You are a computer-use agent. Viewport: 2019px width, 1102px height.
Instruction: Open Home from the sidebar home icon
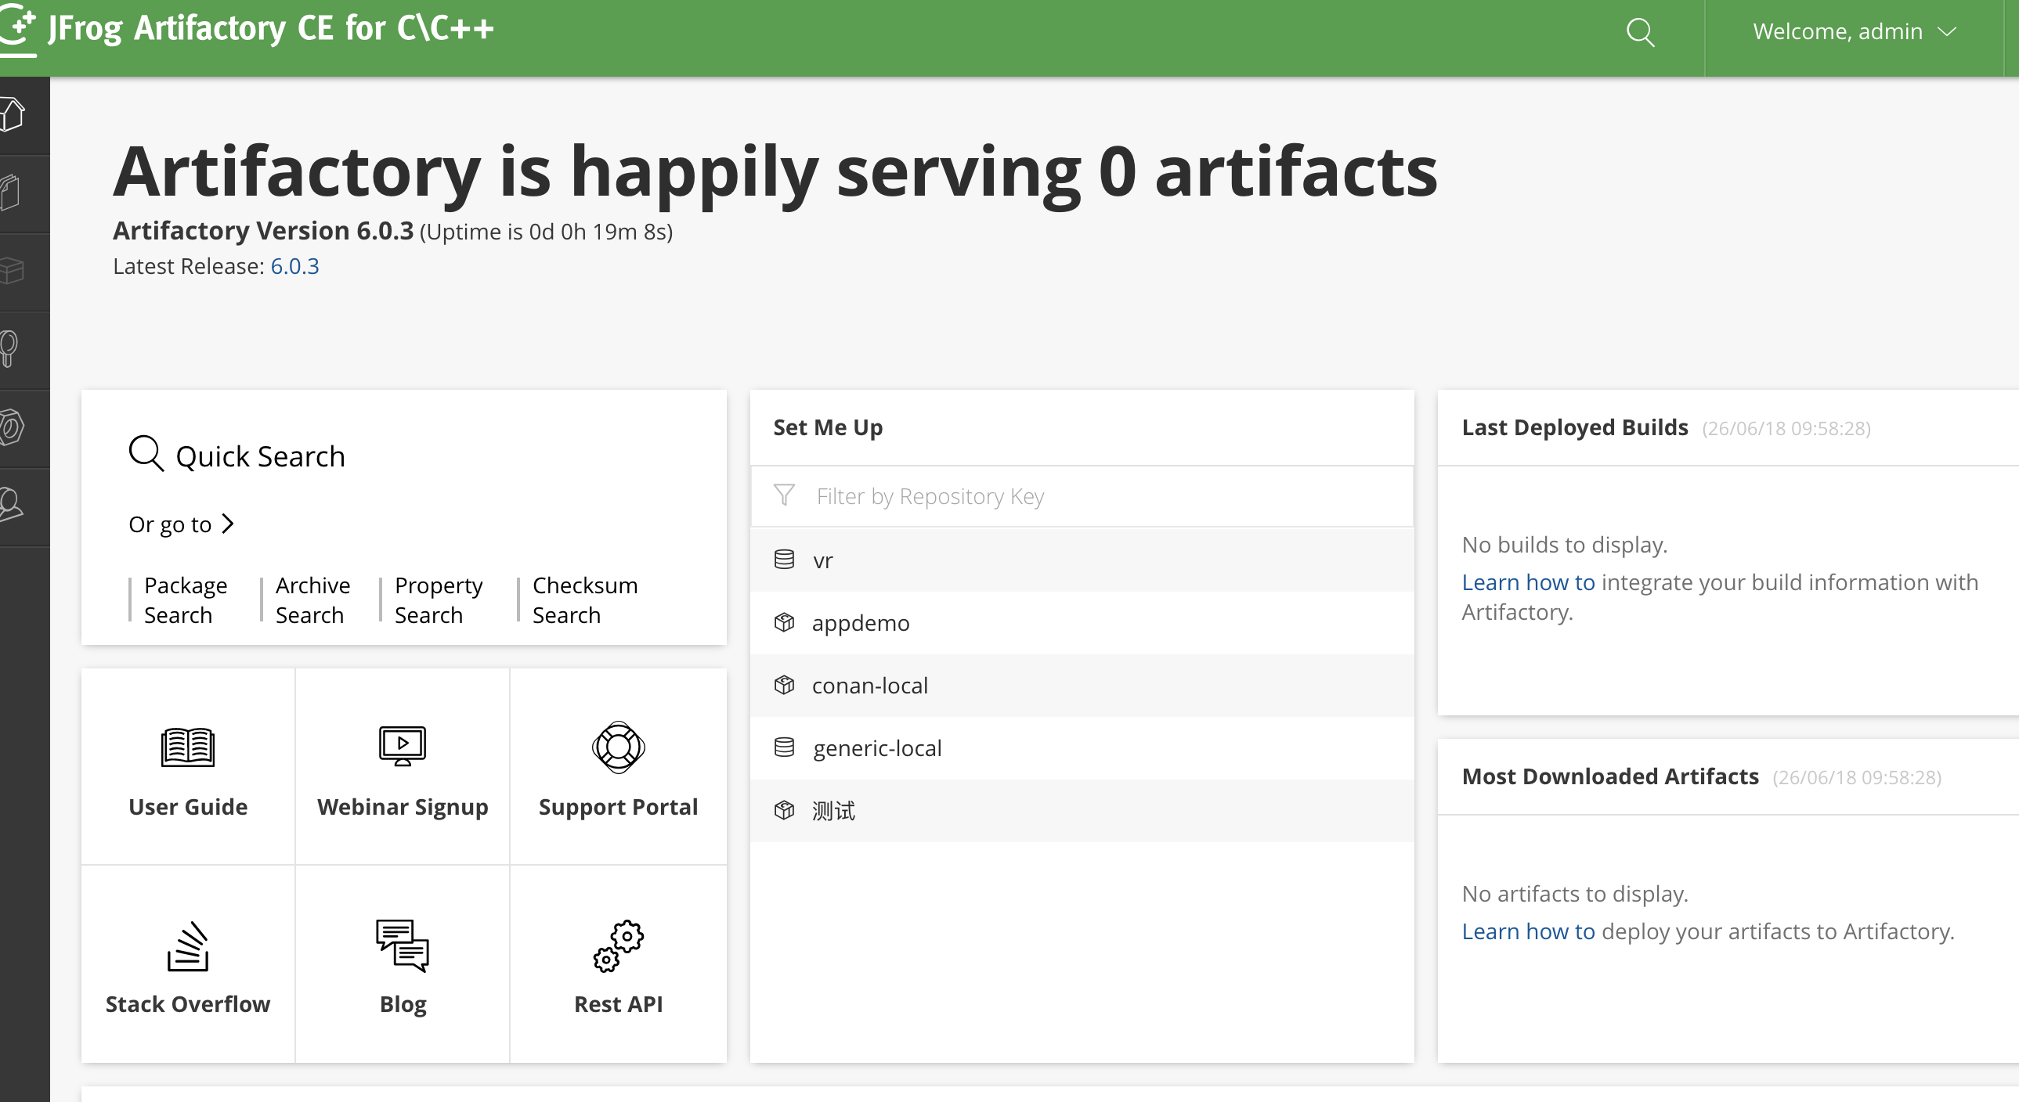pyautogui.click(x=13, y=114)
